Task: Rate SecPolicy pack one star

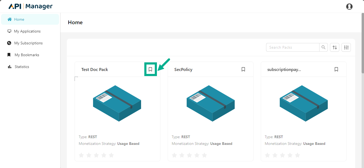Action: coord(174,155)
